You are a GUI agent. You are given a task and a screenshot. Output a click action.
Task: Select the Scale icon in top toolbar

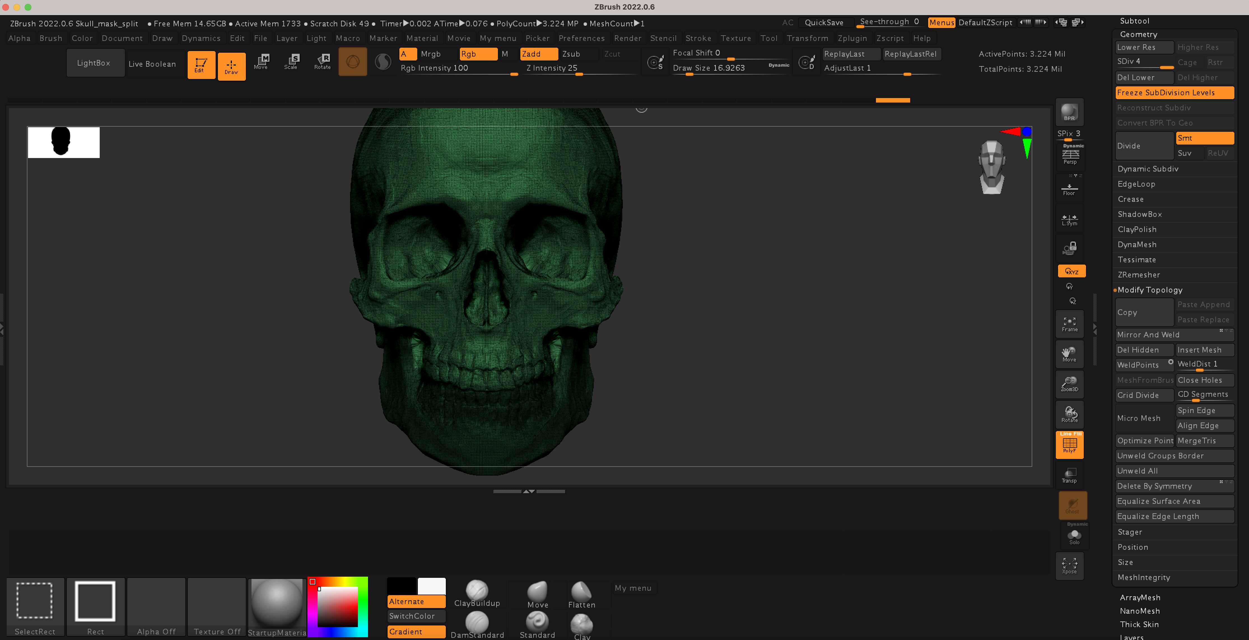coord(291,62)
